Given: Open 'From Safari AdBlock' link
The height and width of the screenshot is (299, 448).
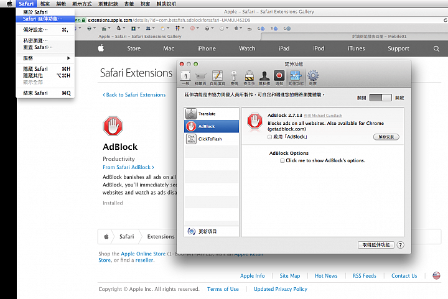Looking at the screenshot, I should point(128,167).
